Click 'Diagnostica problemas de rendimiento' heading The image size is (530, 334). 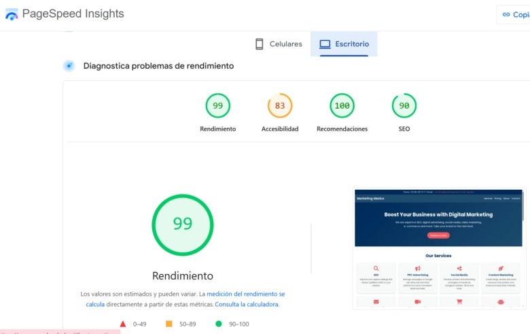click(158, 66)
